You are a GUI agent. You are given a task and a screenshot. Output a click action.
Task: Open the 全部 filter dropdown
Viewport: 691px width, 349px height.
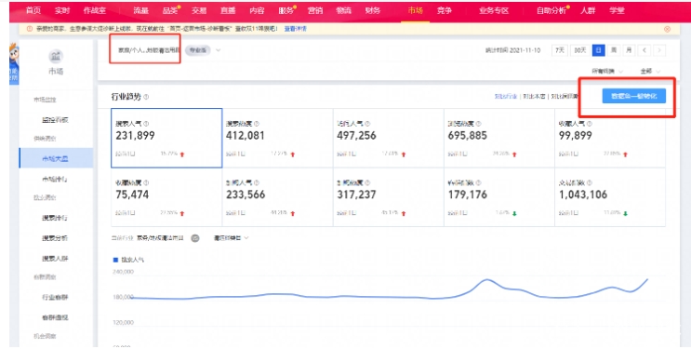click(650, 72)
